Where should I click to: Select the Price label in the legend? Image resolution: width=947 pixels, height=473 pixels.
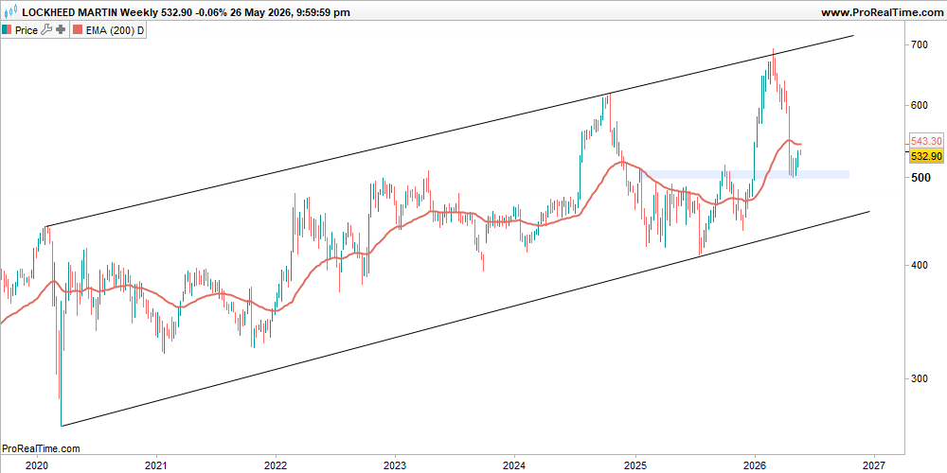(27, 30)
